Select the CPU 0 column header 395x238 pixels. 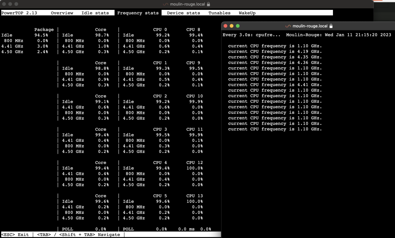tap(160, 30)
